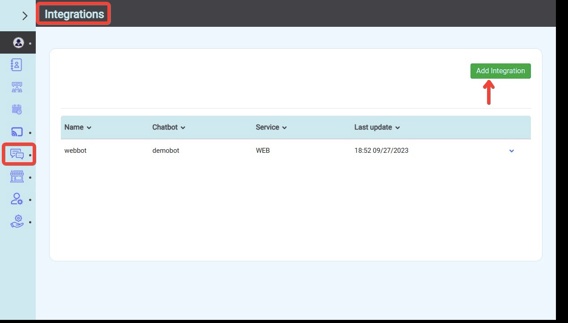Click the webbot integration name
This screenshot has height=323, width=568.
point(75,151)
